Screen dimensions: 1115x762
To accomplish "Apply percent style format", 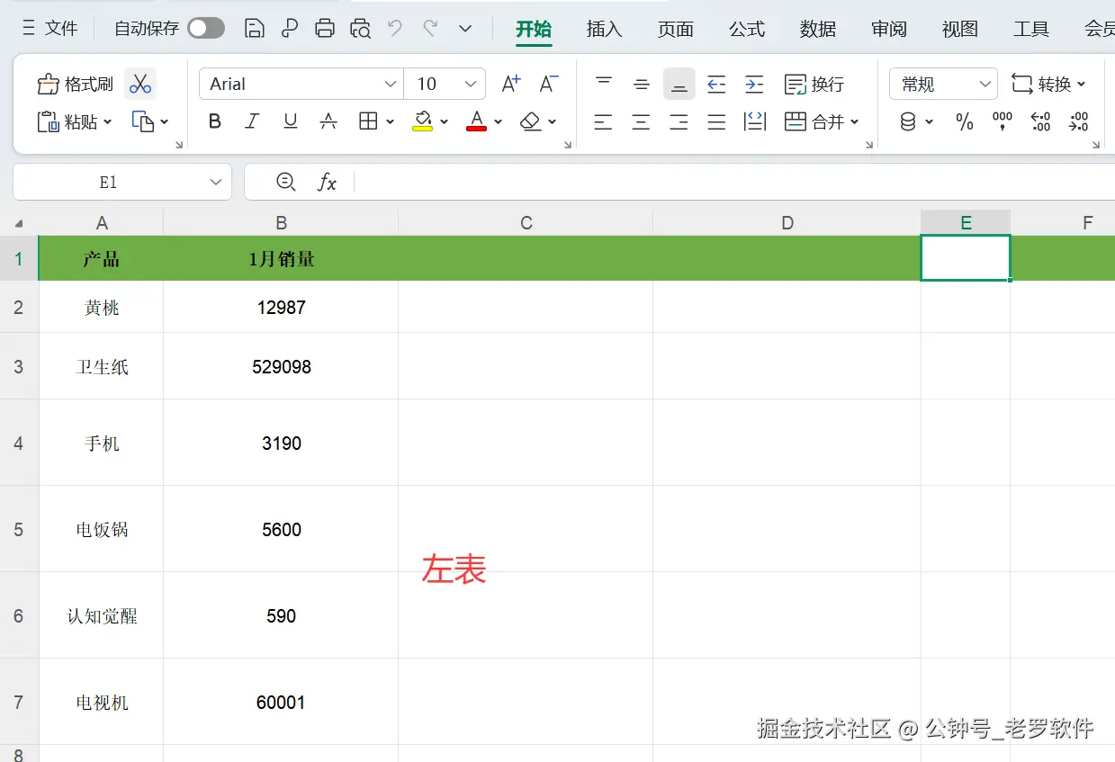I will click(x=965, y=121).
